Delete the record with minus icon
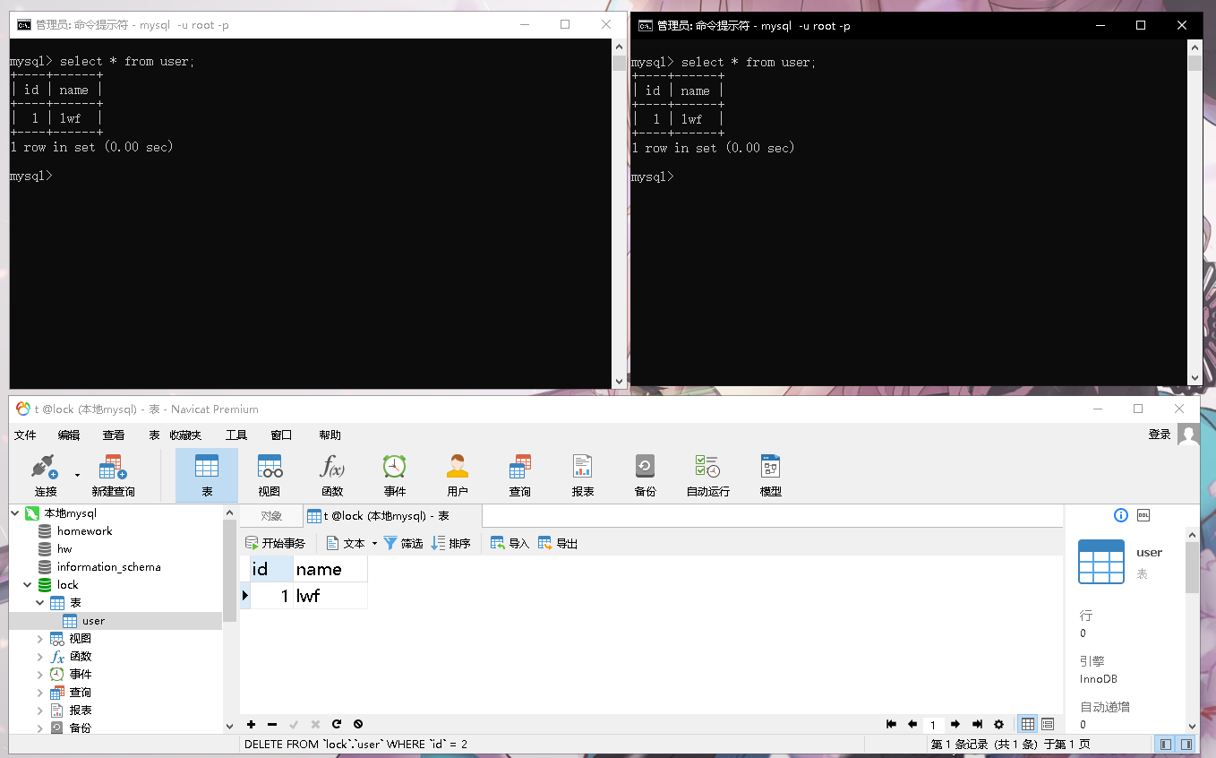The width and height of the screenshot is (1216, 758). click(272, 724)
